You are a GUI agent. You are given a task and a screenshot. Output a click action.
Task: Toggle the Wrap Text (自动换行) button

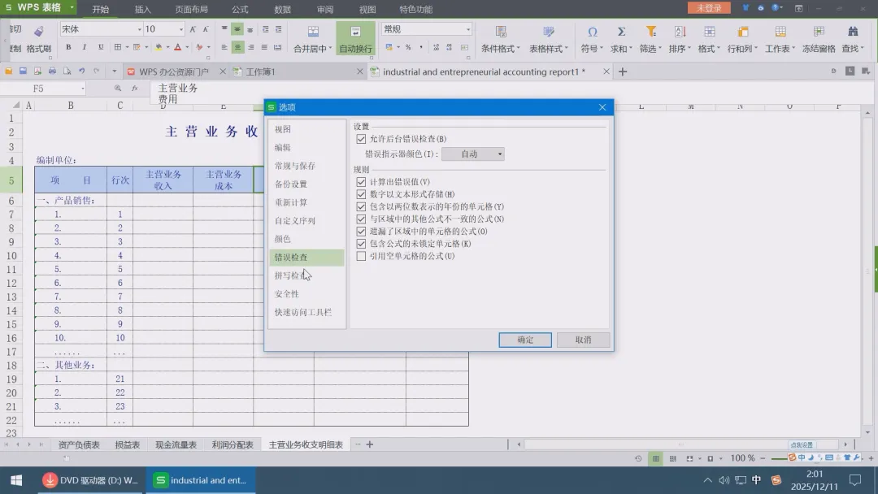(x=355, y=39)
